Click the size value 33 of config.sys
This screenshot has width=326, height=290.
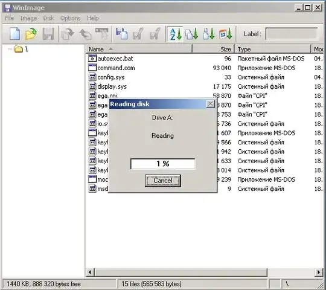(x=228, y=77)
